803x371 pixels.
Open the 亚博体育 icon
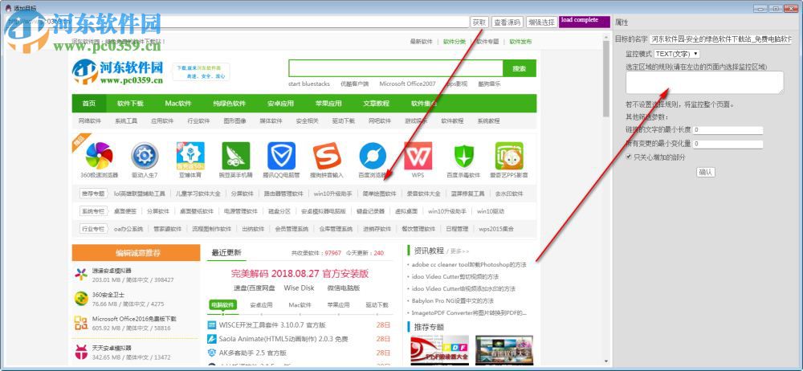click(x=190, y=155)
